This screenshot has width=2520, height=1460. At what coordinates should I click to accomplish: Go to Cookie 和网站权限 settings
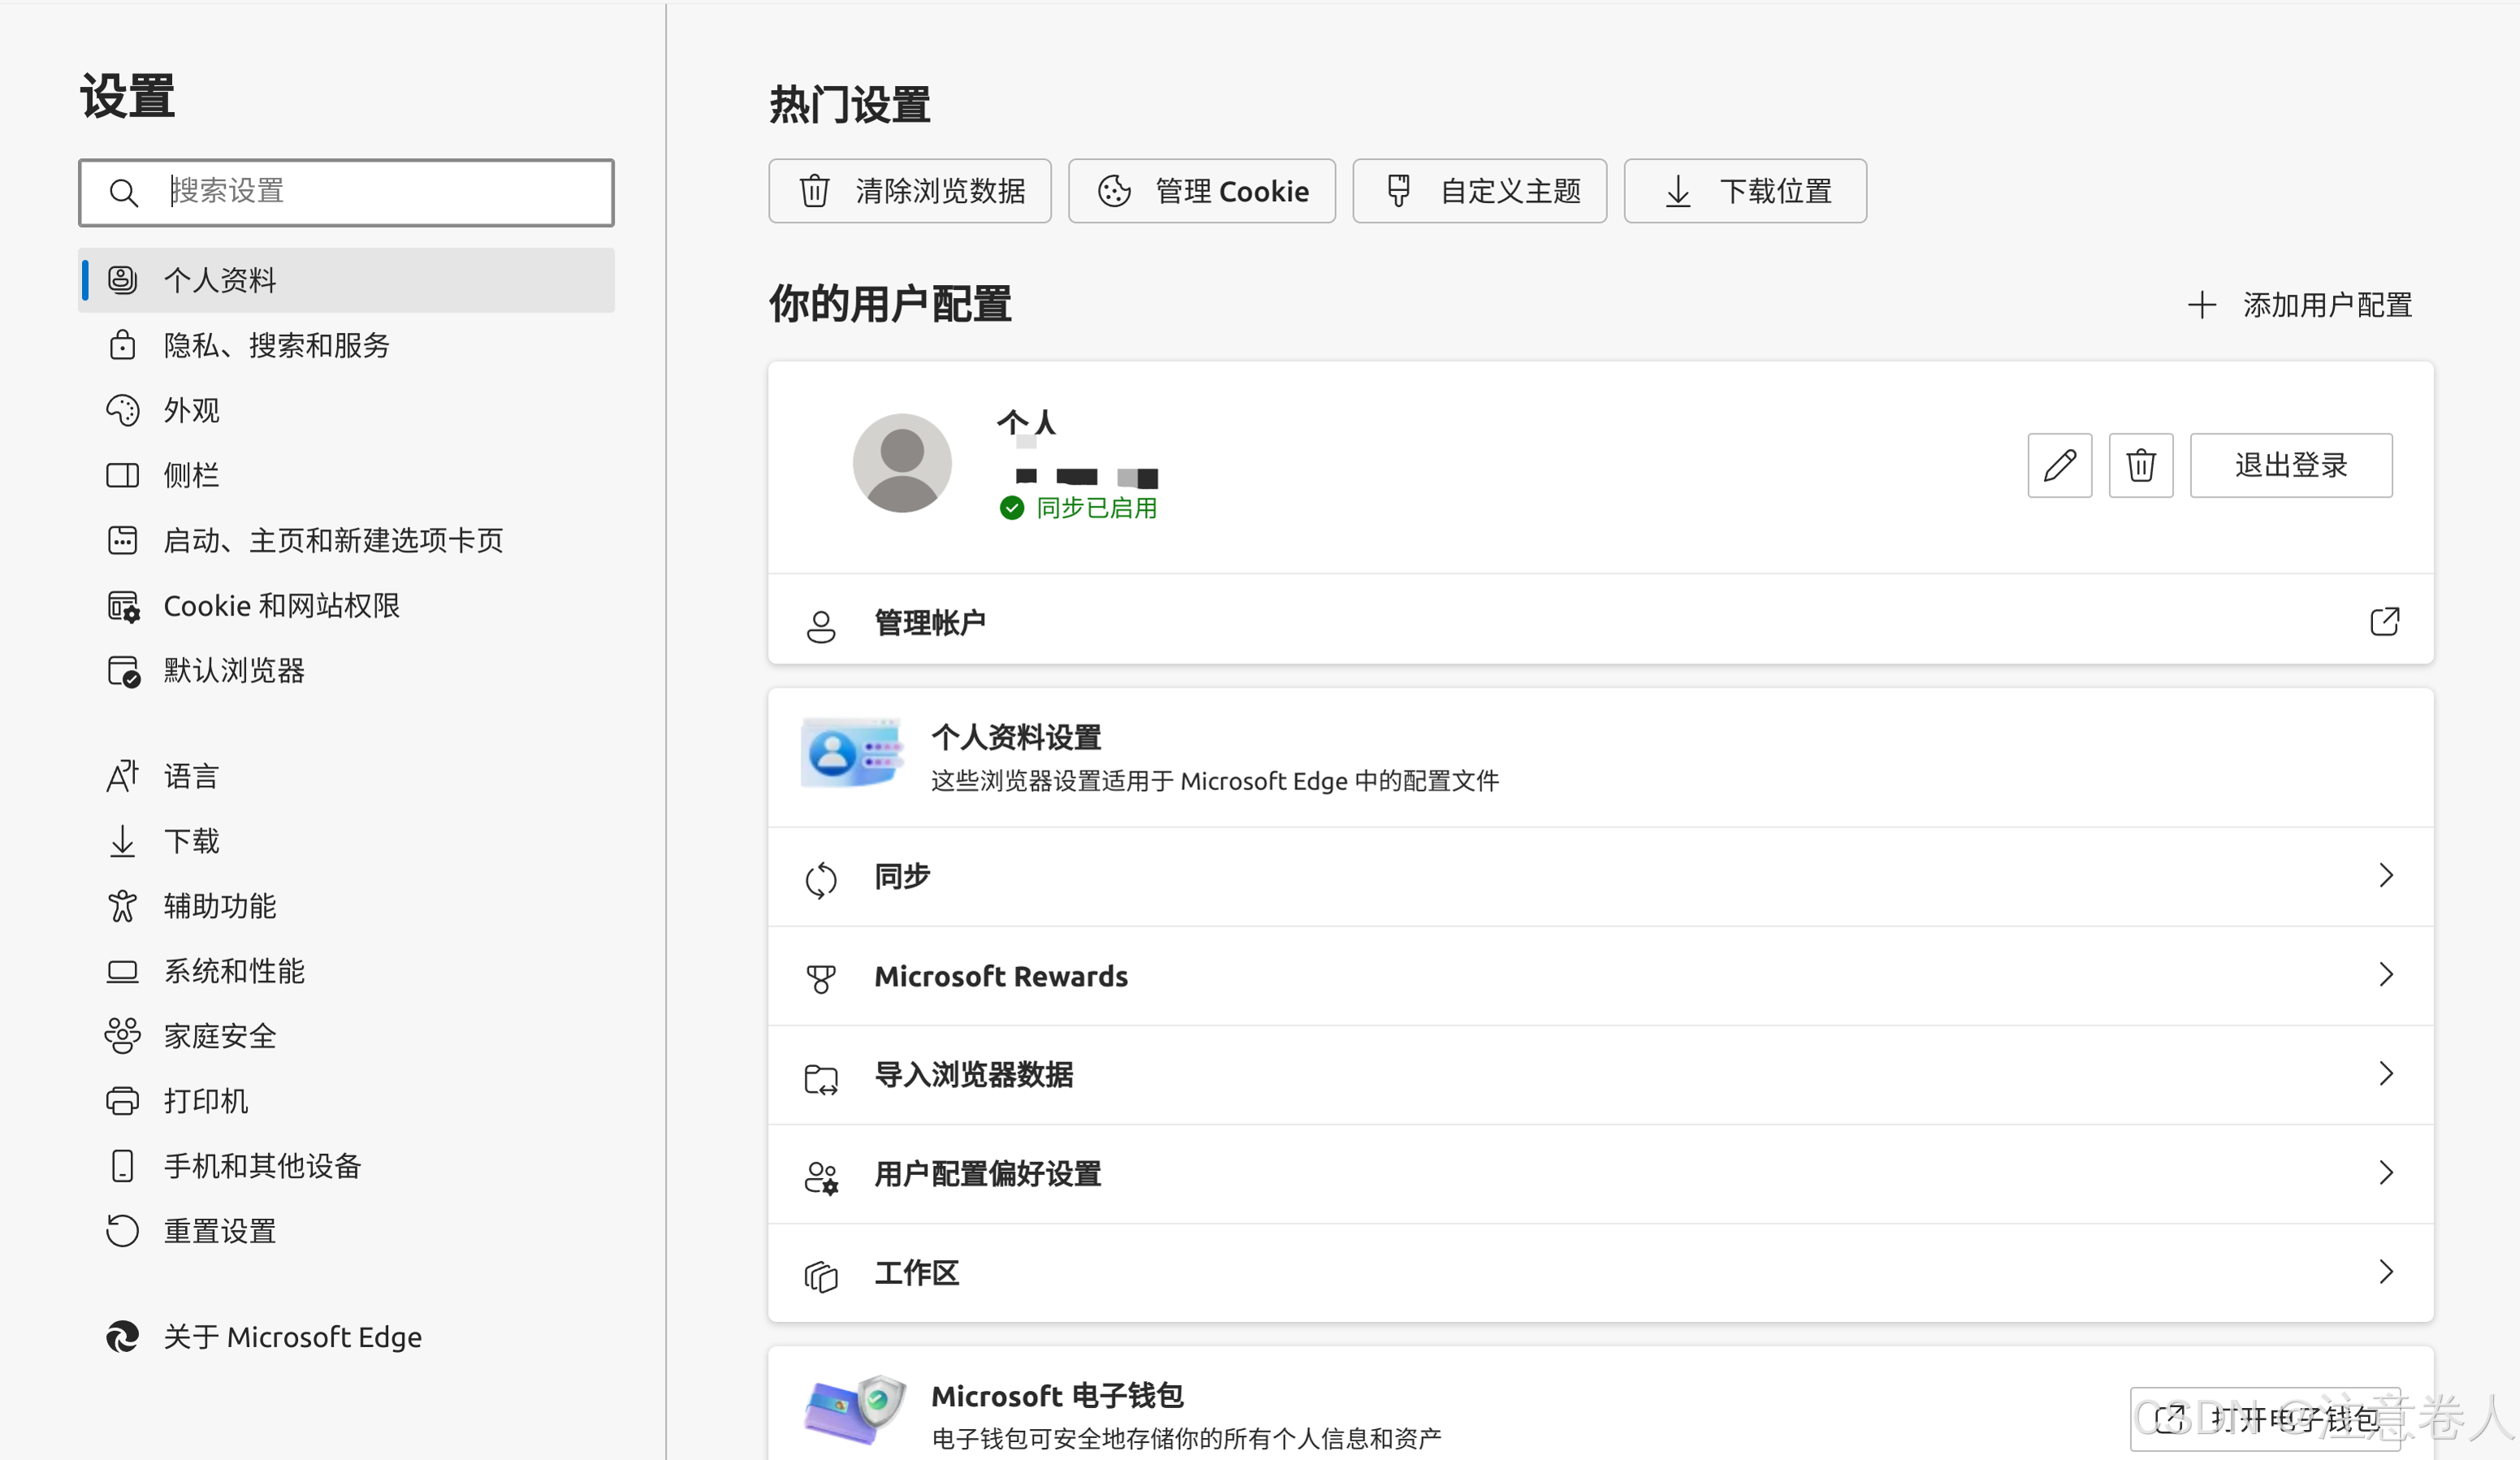point(281,605)
